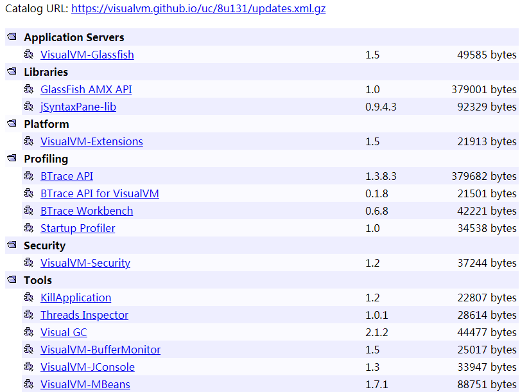Open the VisualVM-Glassfish plugin link

click(87, 55)
